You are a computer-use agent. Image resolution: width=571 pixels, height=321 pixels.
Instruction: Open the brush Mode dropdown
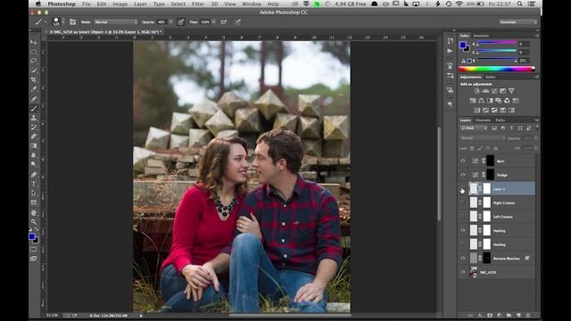[x=116, y=21]
